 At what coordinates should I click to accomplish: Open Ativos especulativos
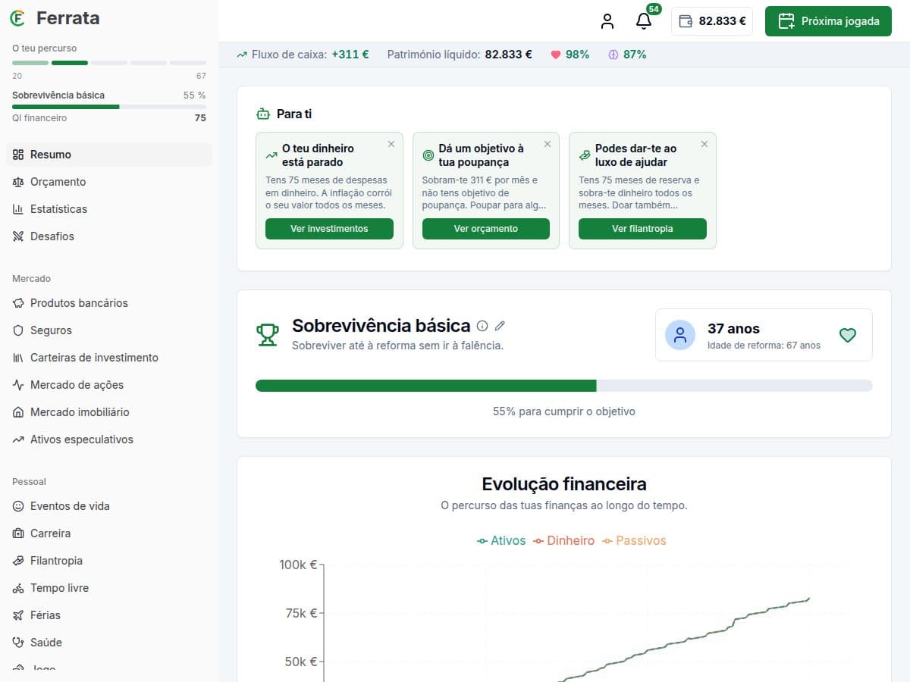pos(109,440)
